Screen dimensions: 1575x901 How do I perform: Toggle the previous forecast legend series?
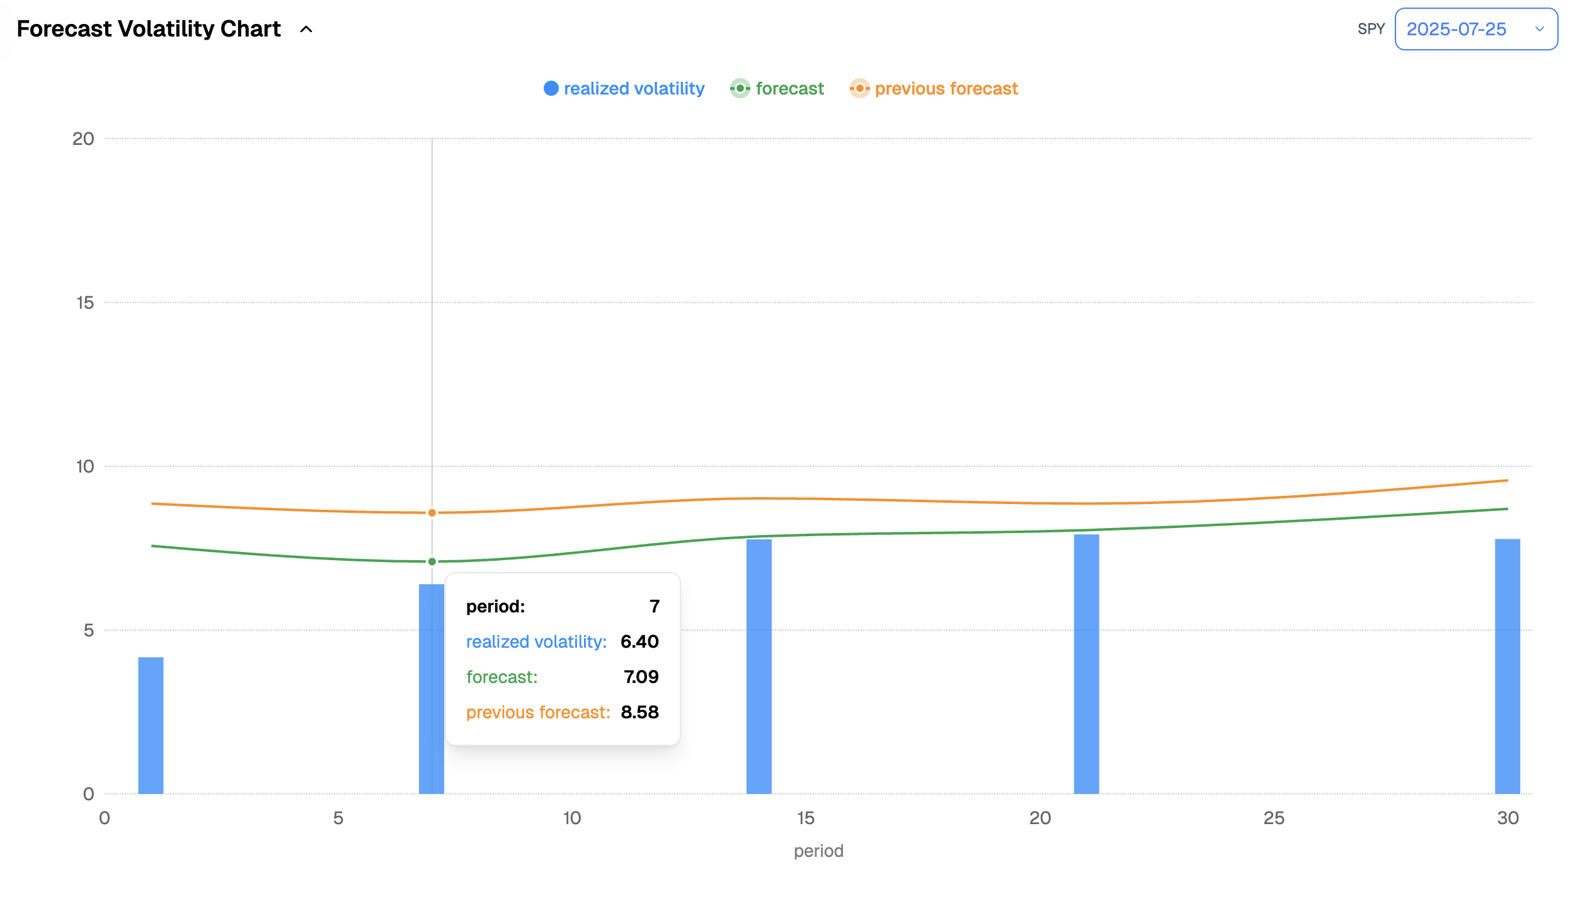point(946,89)
